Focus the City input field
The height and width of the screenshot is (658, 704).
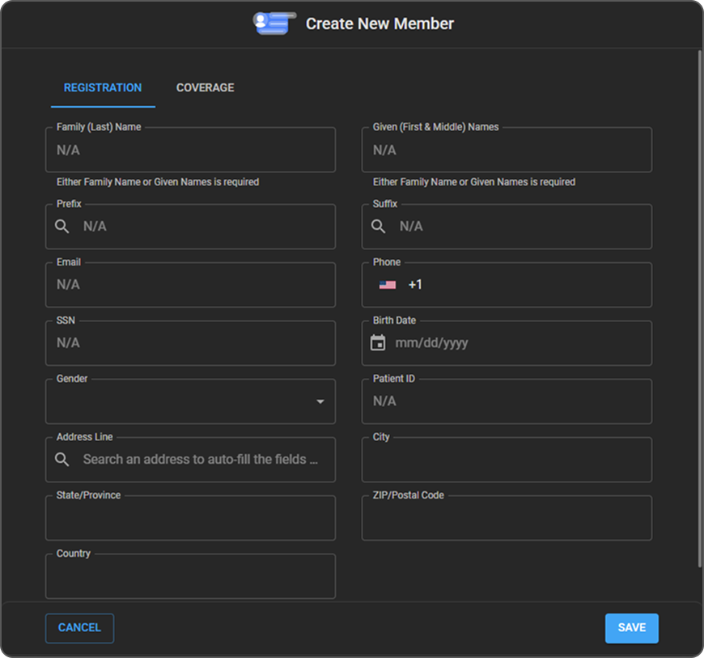[x=507, y=460]
